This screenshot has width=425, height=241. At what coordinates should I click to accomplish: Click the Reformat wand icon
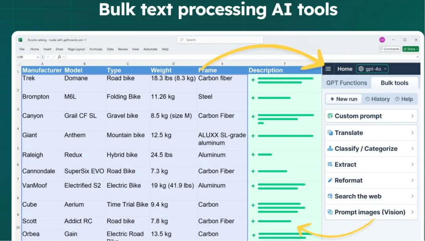click(x=330, y=180)
